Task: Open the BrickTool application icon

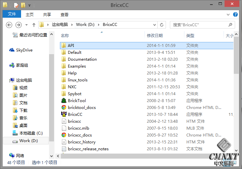Action: click(64, 100)
